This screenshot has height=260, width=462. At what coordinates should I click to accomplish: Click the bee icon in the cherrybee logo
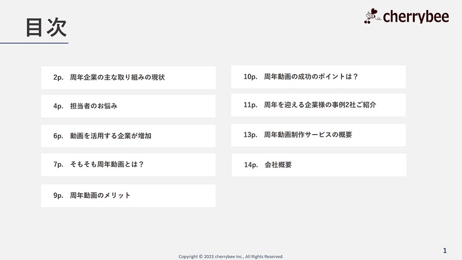click(372, 17)
